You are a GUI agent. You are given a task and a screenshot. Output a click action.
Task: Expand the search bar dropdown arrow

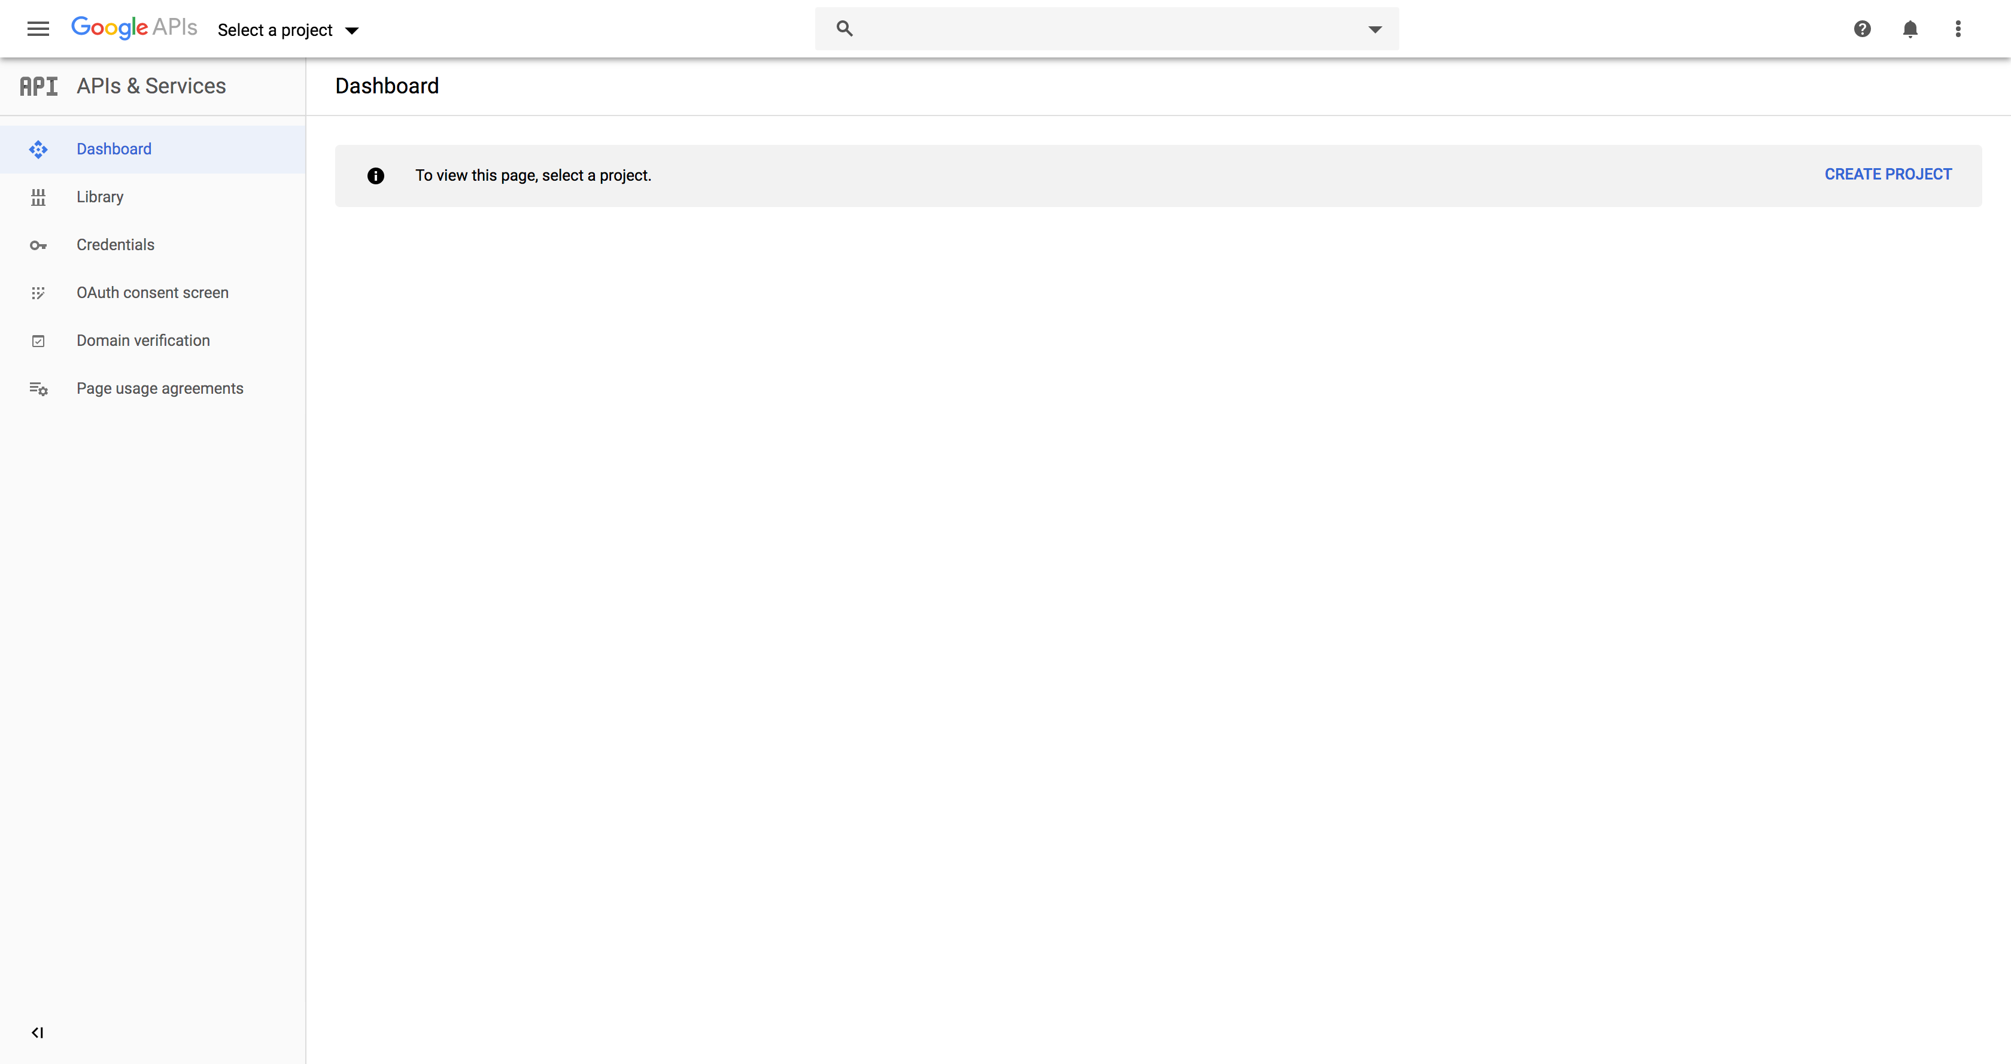pyautogui.click(x=1375, y=30)
